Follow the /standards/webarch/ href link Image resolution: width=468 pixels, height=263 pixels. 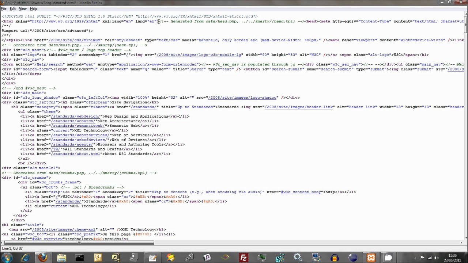coord(73,121)
